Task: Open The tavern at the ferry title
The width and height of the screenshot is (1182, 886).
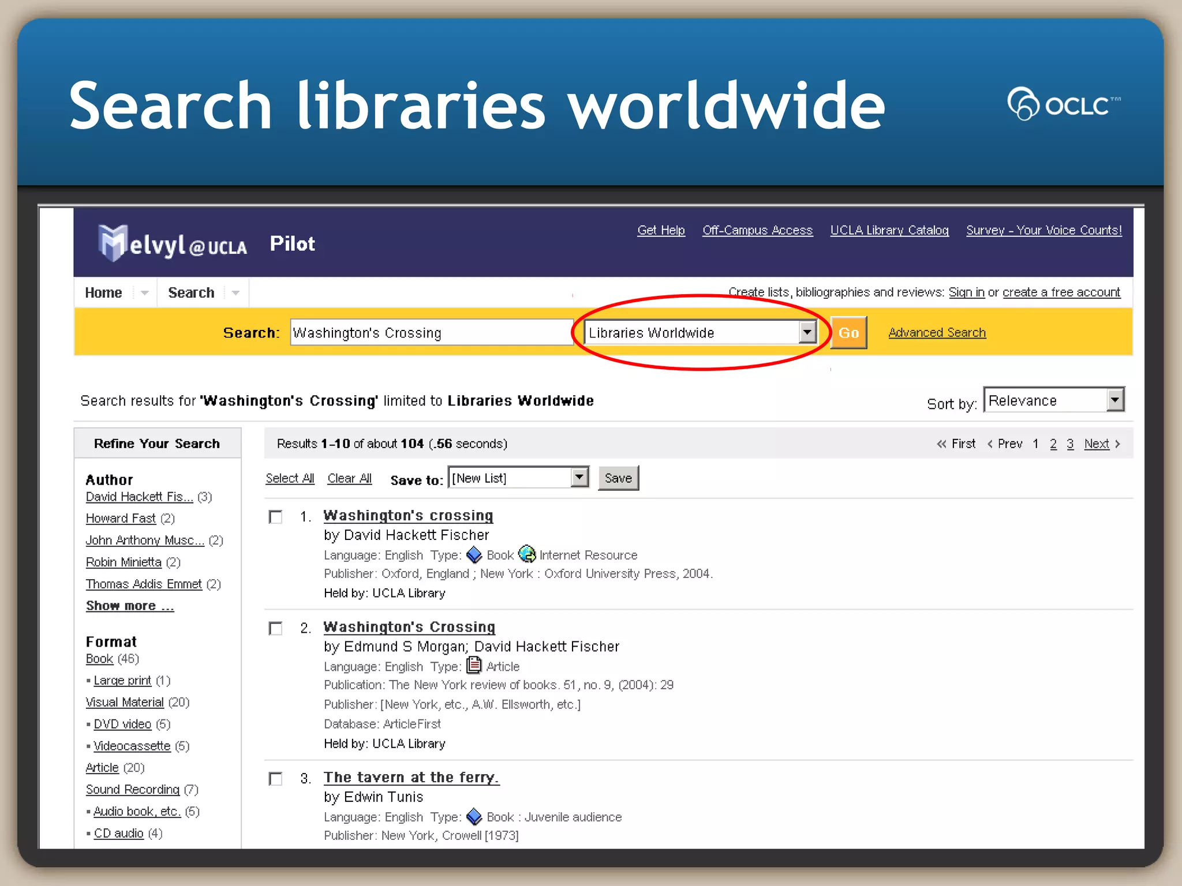Action: [411, 777]
